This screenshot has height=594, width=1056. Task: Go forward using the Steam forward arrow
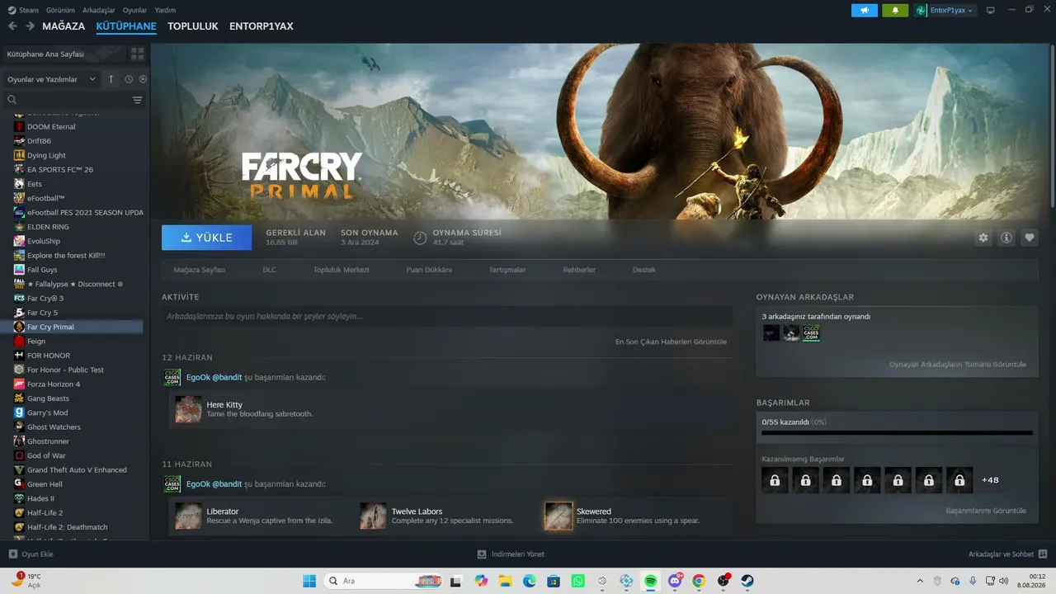(x=30, y=26)
